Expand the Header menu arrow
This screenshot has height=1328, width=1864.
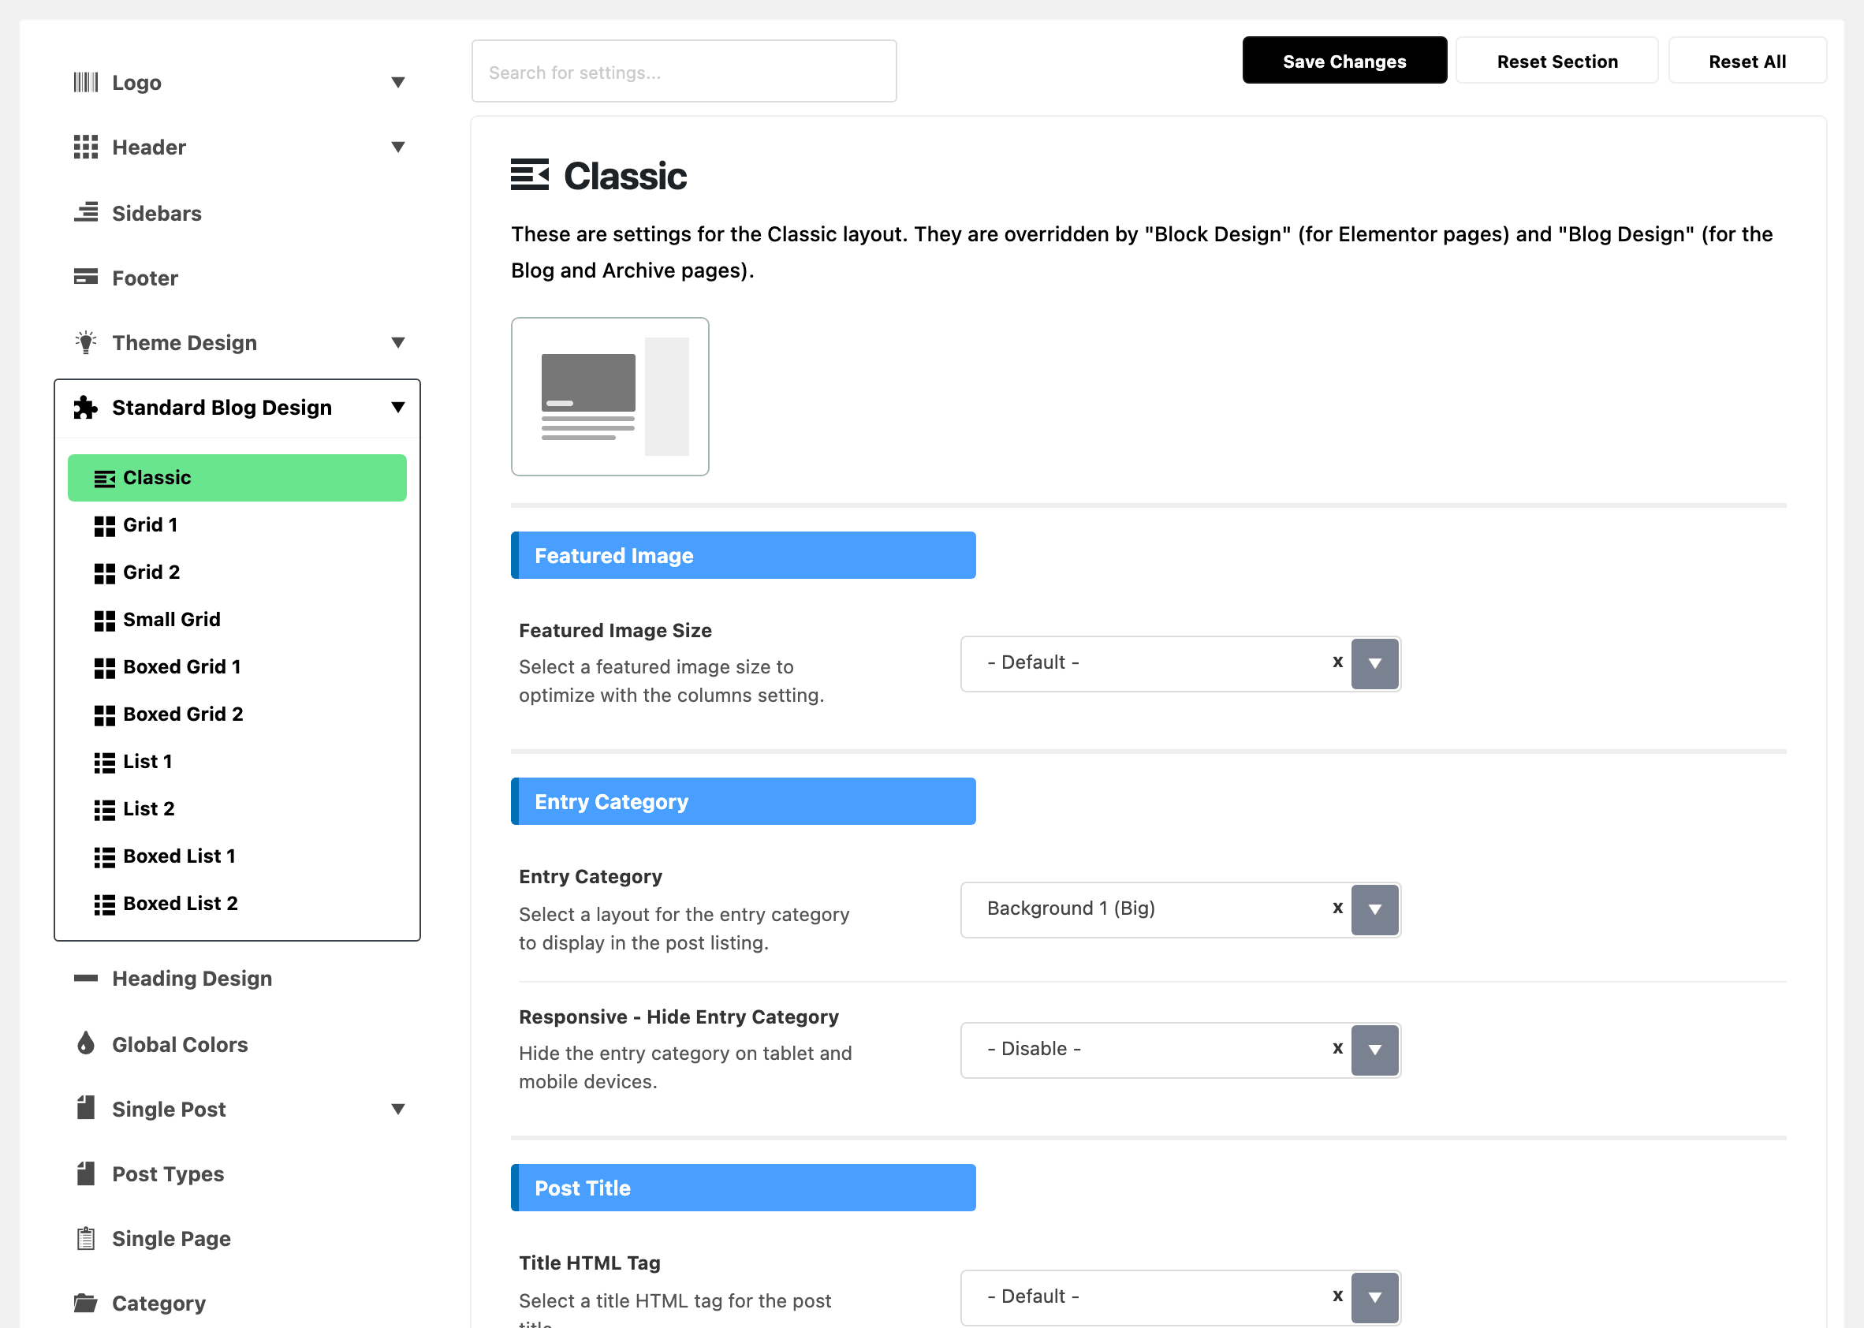coord(398,147)
